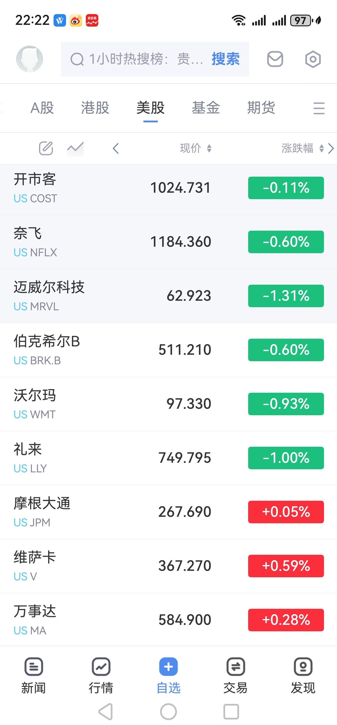Tap the user avatar
The image size is (337, 725).
pyautogui.click(x=29, y=59)
